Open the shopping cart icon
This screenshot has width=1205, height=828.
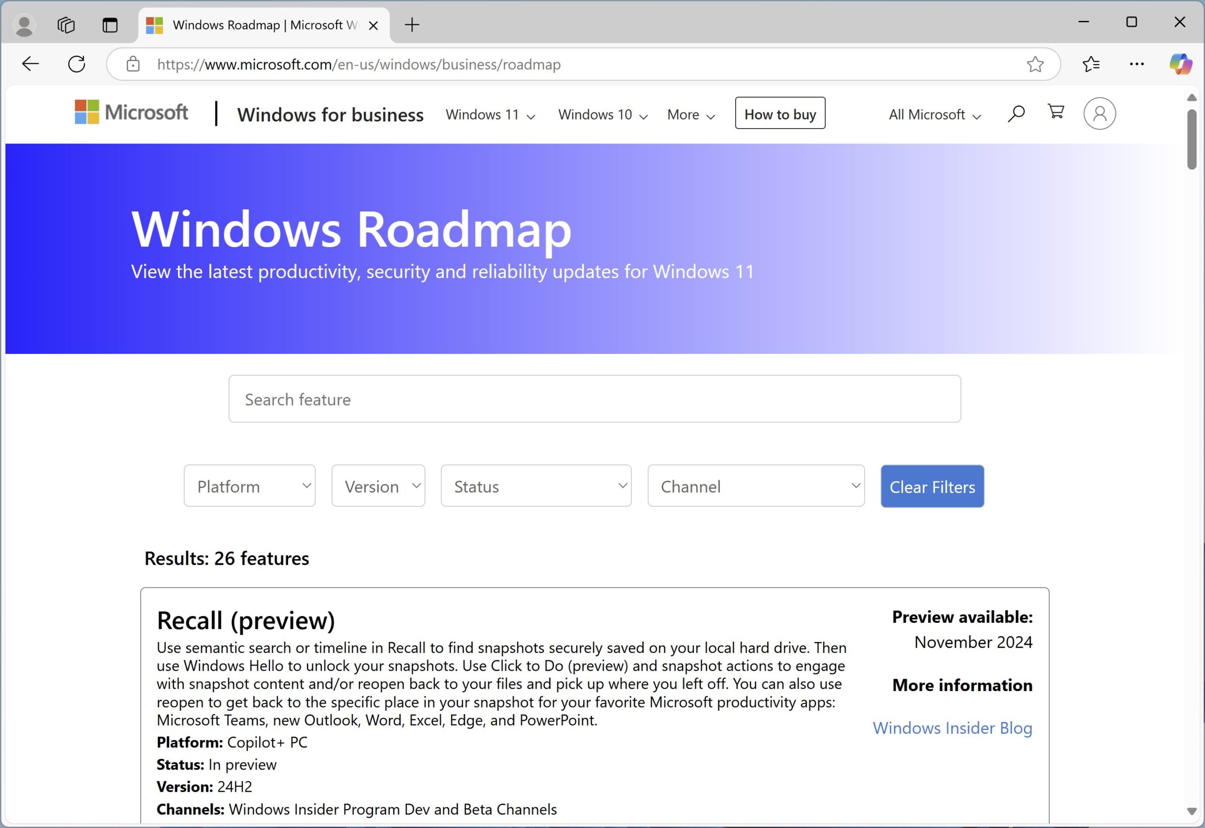[1056, 112]
